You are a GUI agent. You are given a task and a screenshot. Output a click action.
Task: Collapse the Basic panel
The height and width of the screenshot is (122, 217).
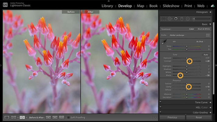(210, 24)
